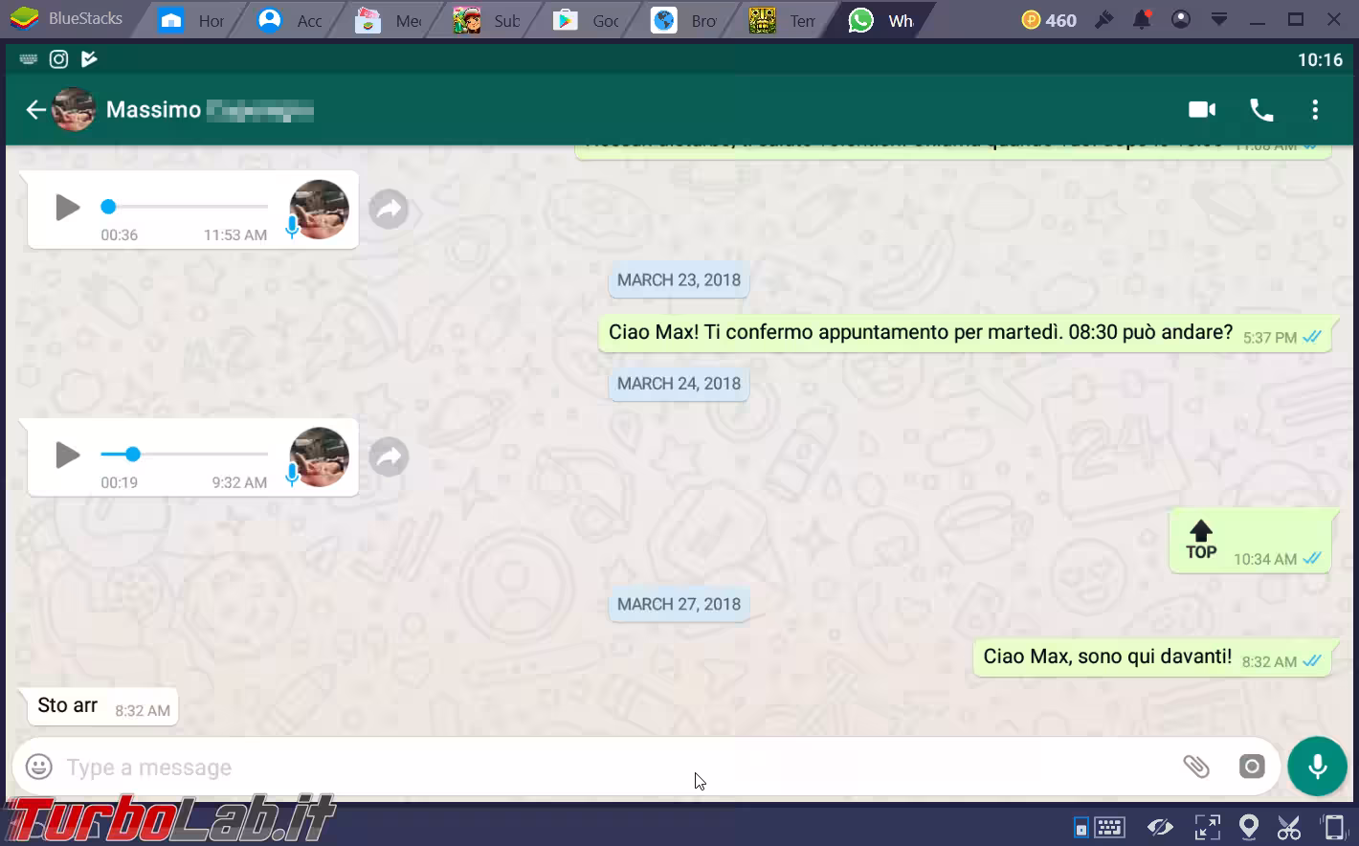
Task: Forward the 9:32 AM voice message
Action: 389,457
